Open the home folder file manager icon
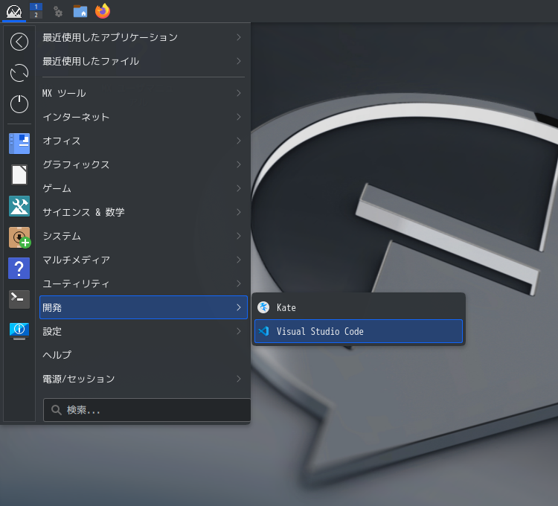The width and height of the screenshot is (558, 506). point(80,11)
